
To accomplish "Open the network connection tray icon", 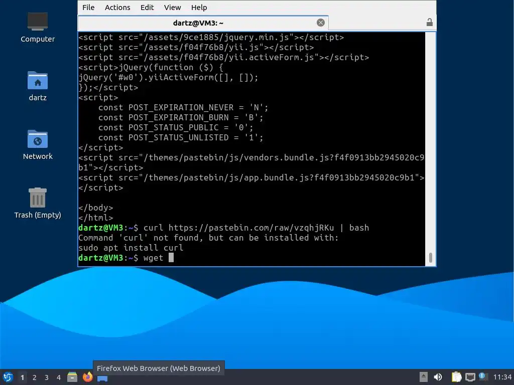I will [470, 377].
